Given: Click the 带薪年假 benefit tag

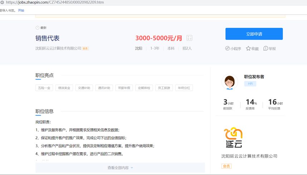Looking at the screenshot, I should (x=124, y=88).
